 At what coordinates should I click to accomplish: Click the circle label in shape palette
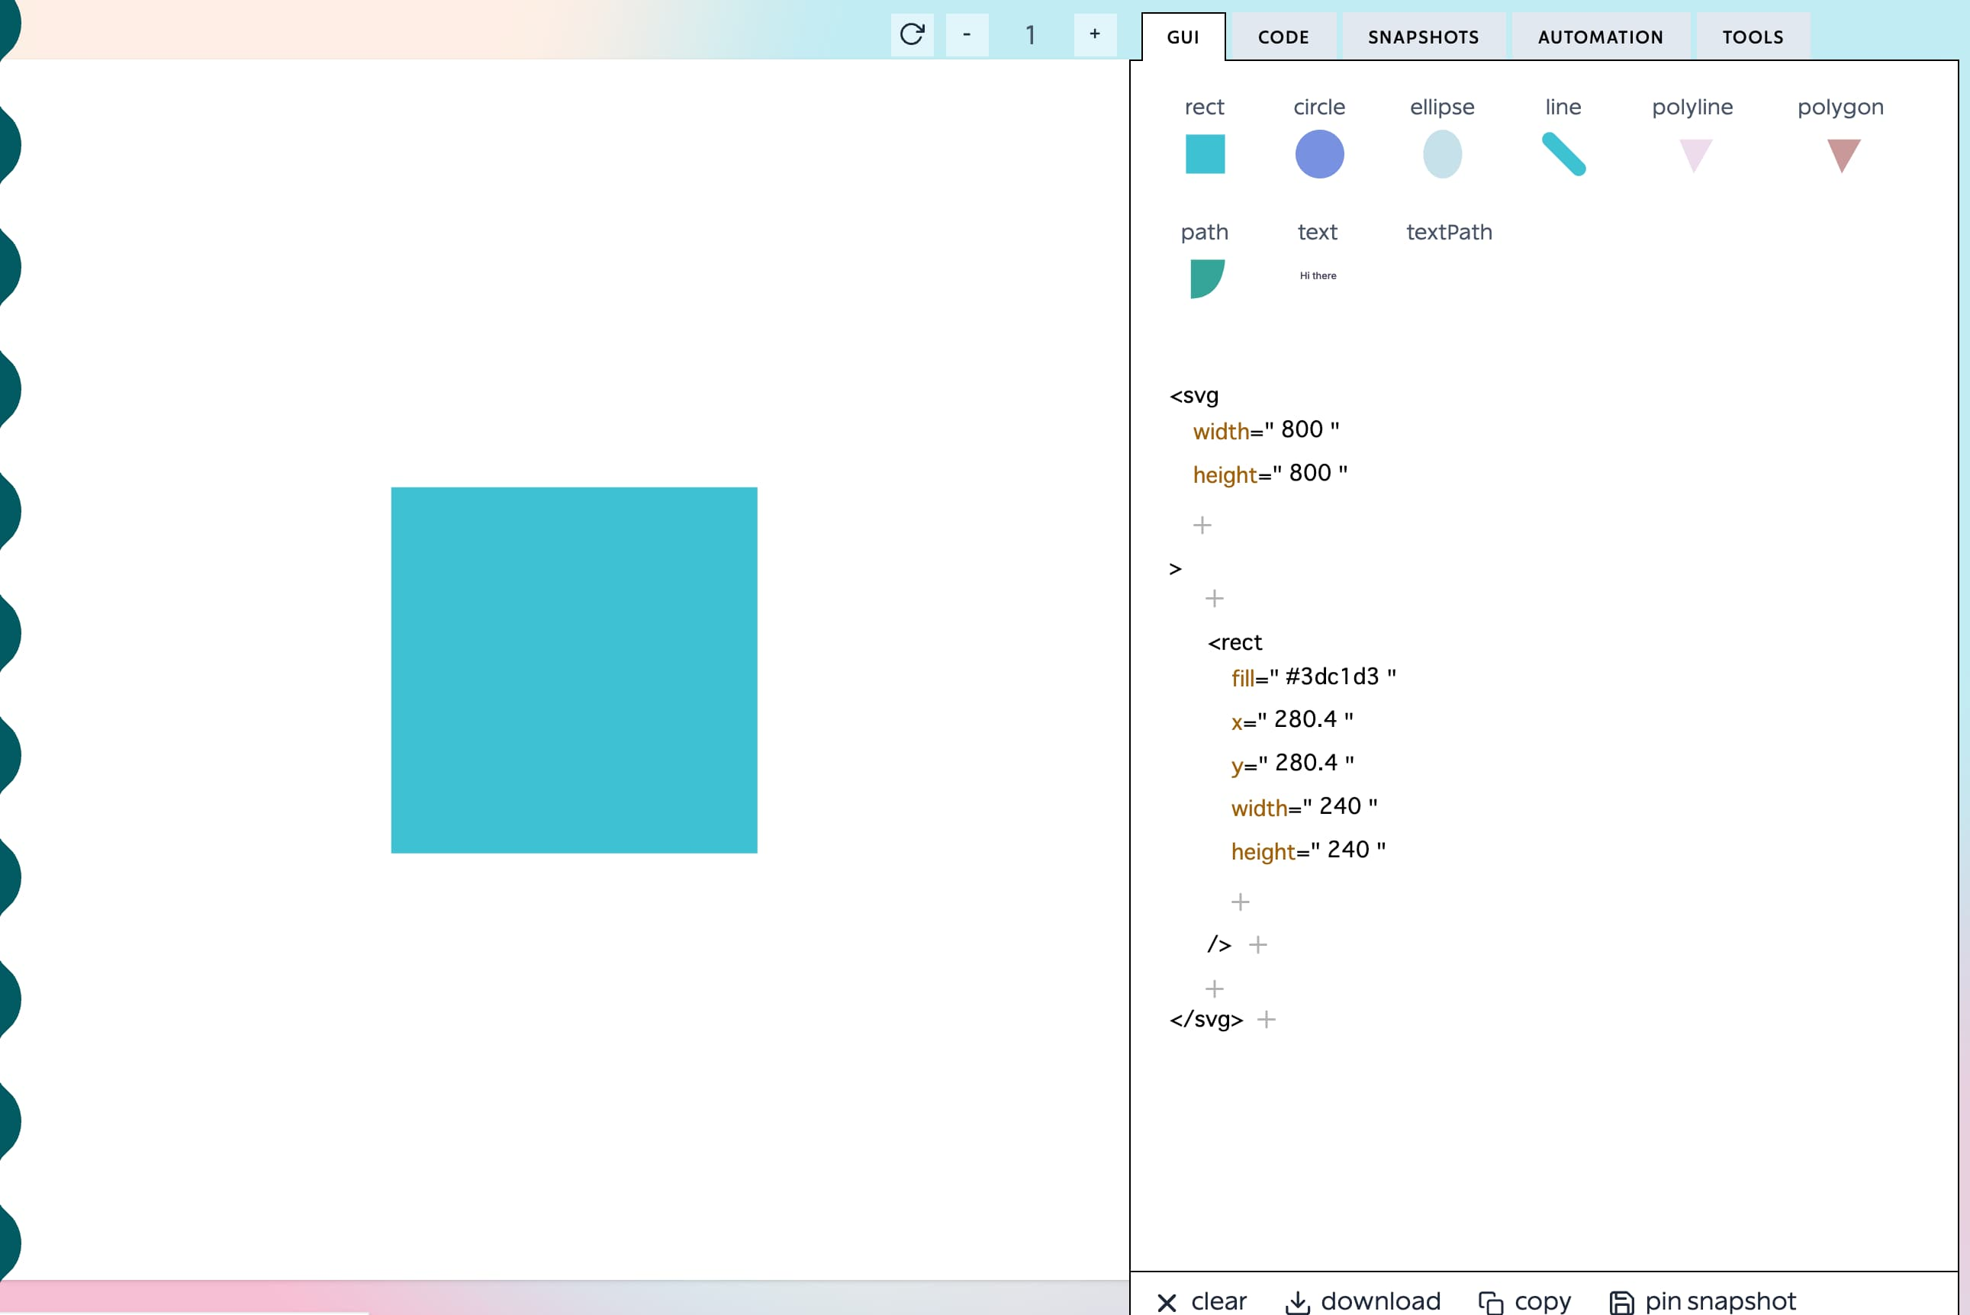1319,108
